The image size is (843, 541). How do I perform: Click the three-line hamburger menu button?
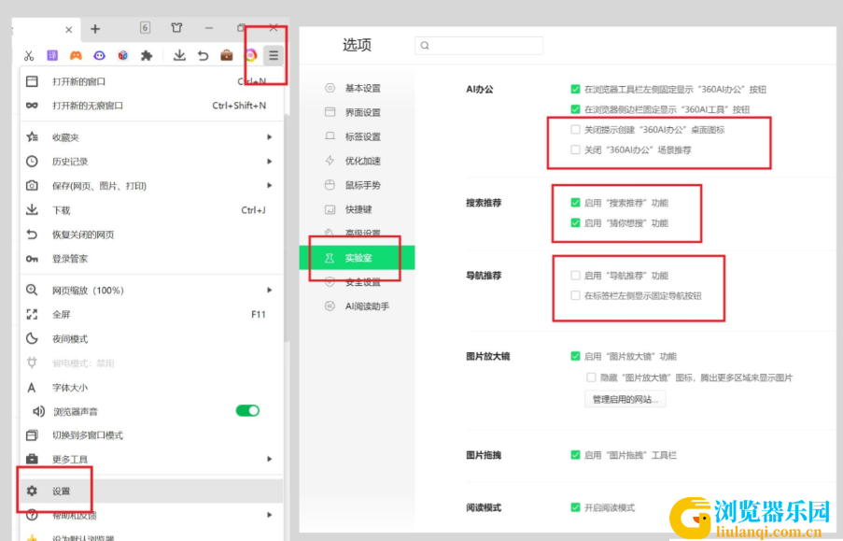274,55
